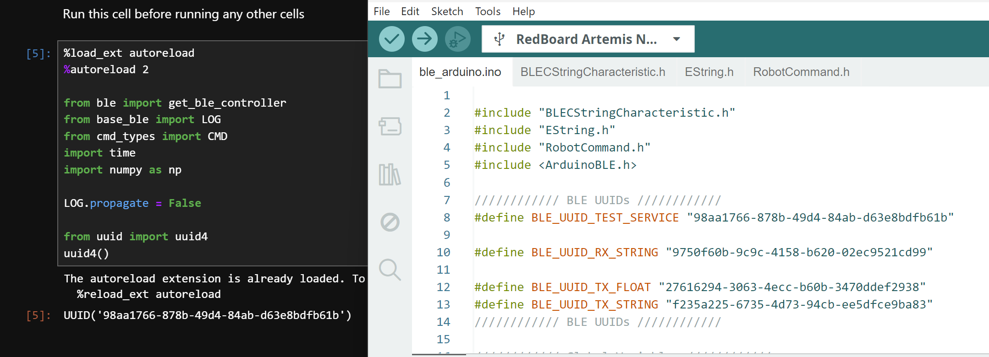Expand the RedBoard Artemis board dropdown arrow
Viewport: 989px width, 357px height.
click(676, 39)
